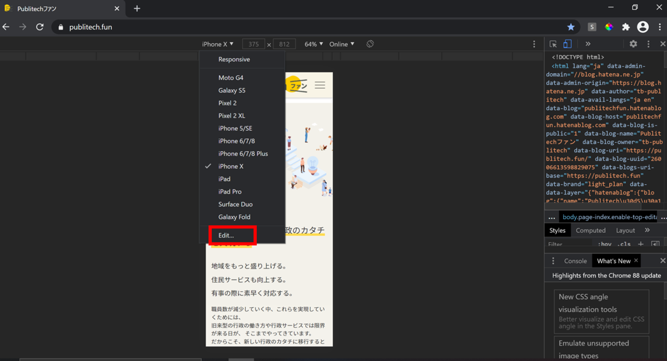This screenshot has height=361, width=667.
Task: Close the DevTools panel
Action: point(663,44)
